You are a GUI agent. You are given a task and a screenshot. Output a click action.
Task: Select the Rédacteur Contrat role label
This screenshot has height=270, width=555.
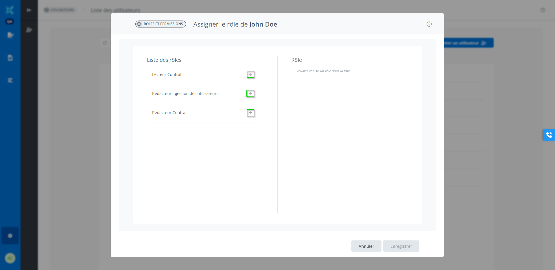pyautogui.click(x=169, y=113)
